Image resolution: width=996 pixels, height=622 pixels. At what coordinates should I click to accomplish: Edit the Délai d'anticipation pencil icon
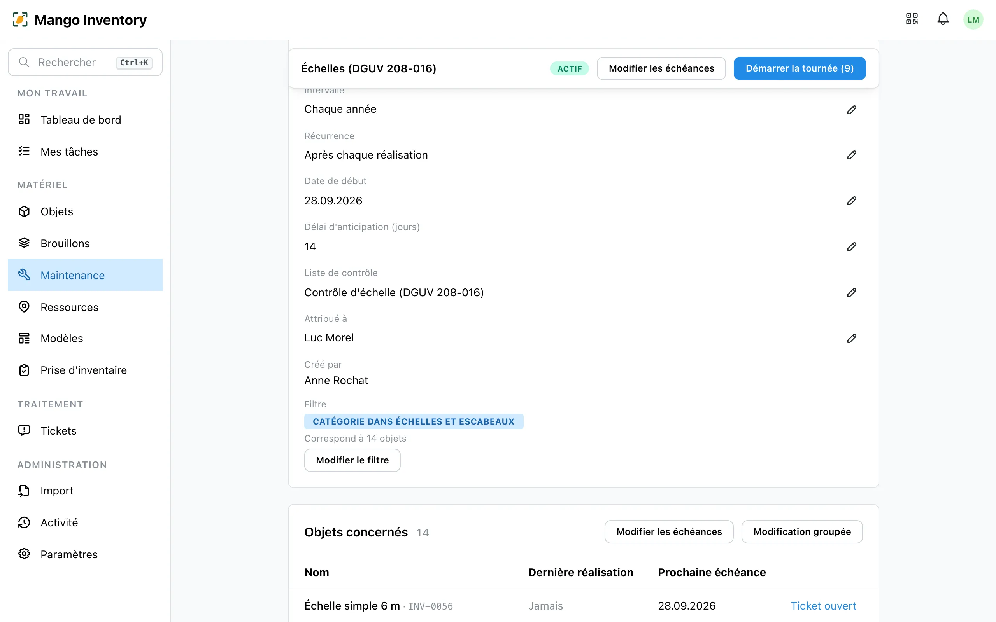[852, 247]
